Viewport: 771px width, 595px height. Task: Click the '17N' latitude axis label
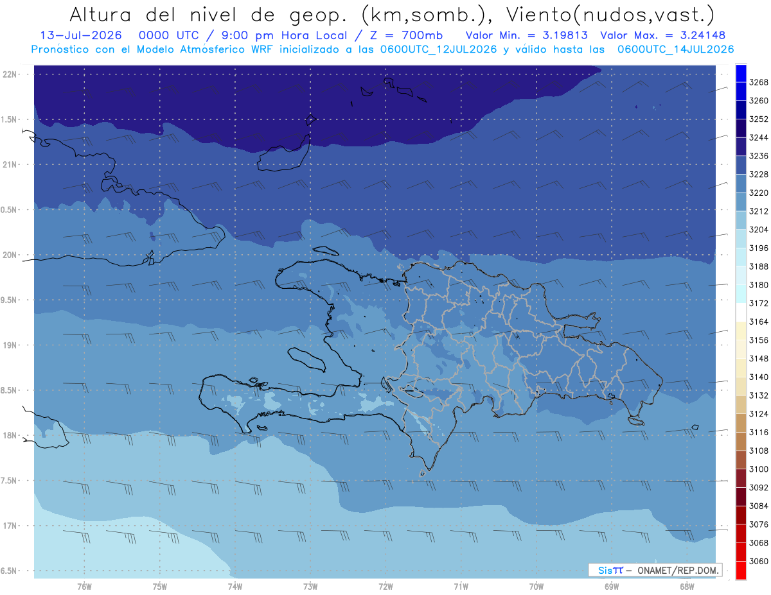click(10, 526)
